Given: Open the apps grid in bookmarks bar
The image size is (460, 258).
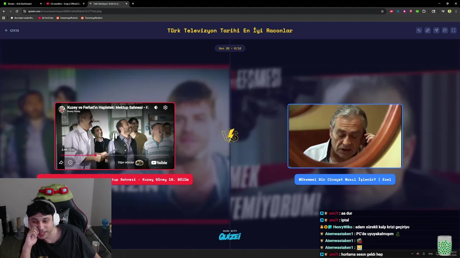Looking at the screenshot, I should coord(4,18).
